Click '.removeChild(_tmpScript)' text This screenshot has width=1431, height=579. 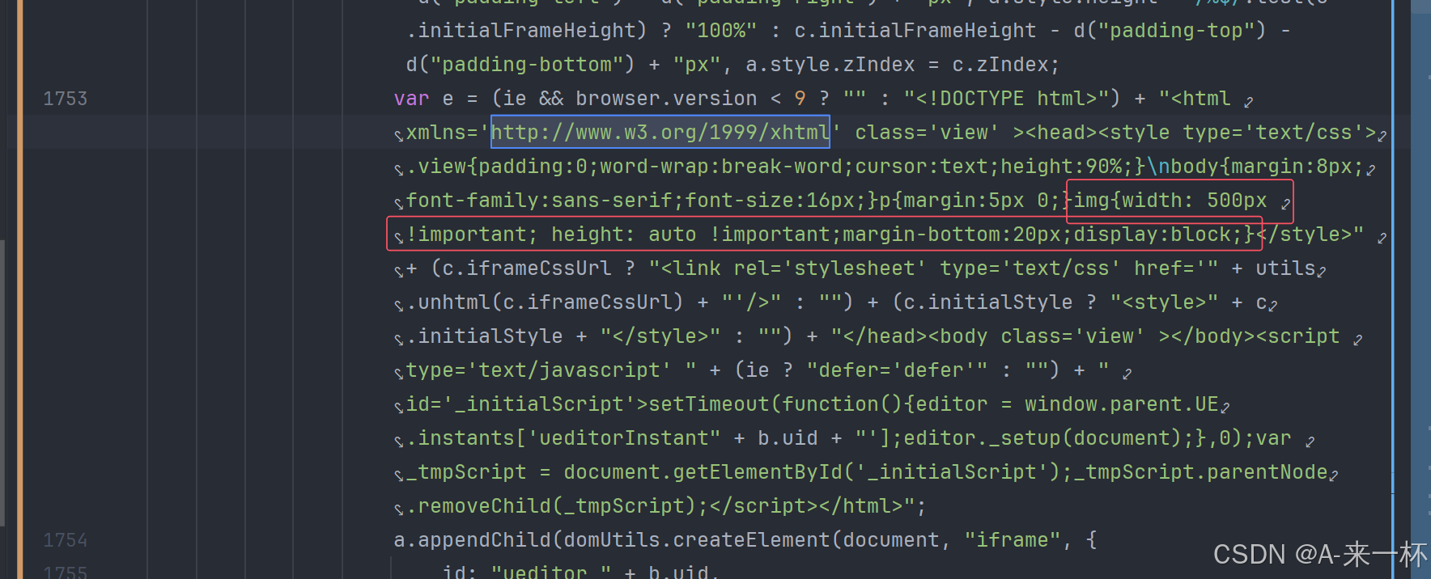click(x=551, y=505)
